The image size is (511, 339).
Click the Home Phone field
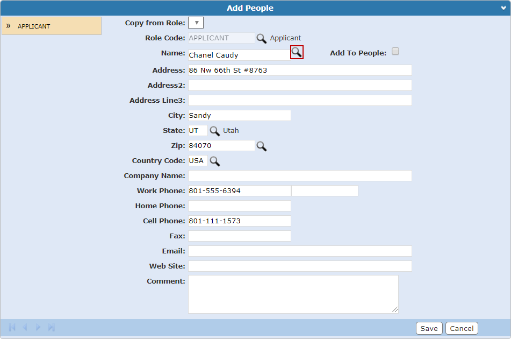[239, 206]
